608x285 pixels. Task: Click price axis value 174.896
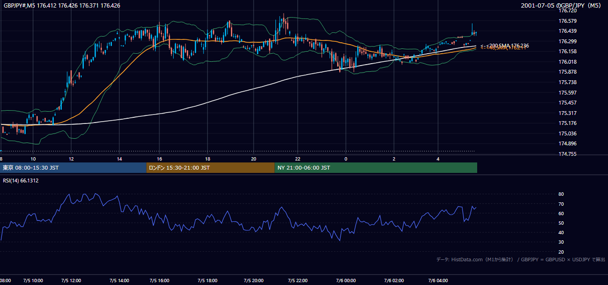568,143
